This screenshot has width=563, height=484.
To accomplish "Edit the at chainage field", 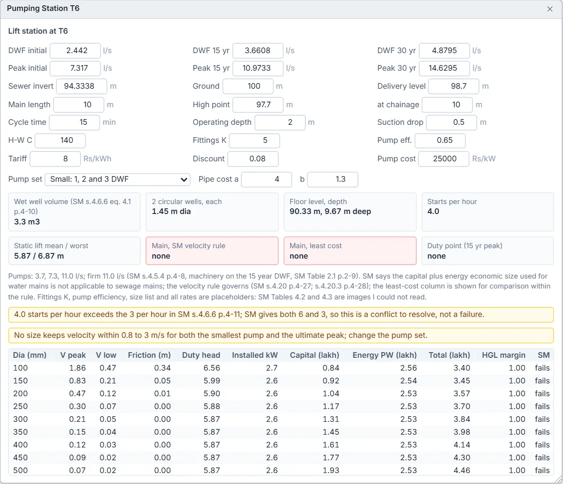I will pyautogui.click(x=447, y=104).
